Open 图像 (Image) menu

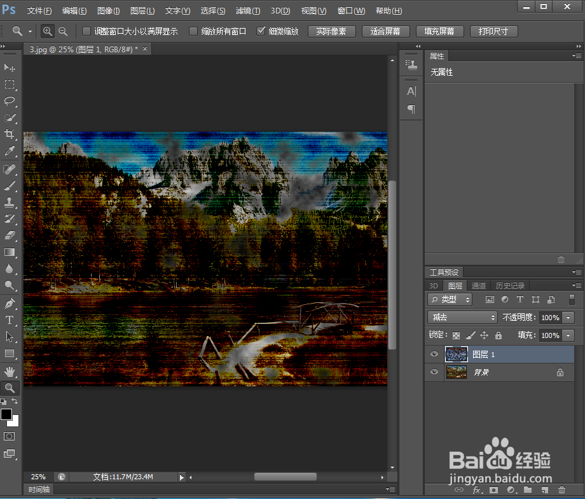(x=108, y=11)
